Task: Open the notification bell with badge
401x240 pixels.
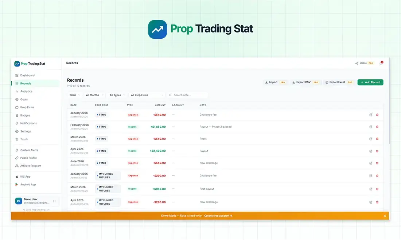Action: pos(381,63)
